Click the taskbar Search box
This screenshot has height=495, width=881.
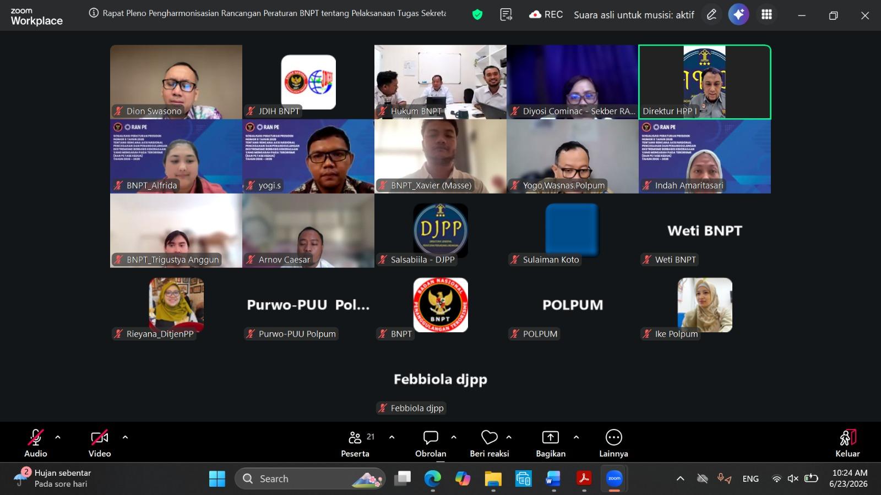tap(311, 479)
